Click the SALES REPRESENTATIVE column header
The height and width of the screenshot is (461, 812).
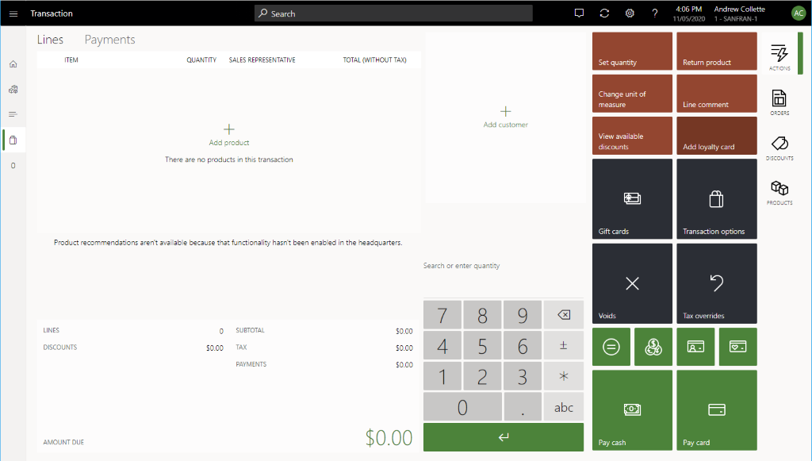262,60
